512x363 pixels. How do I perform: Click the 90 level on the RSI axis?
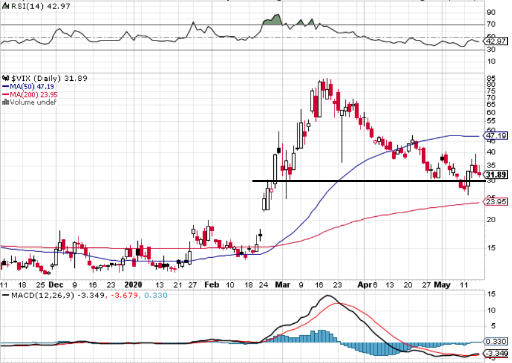click(x=491, y=12)
